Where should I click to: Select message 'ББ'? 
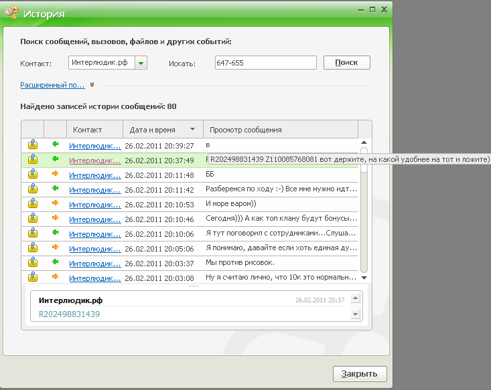click(210, 174)
